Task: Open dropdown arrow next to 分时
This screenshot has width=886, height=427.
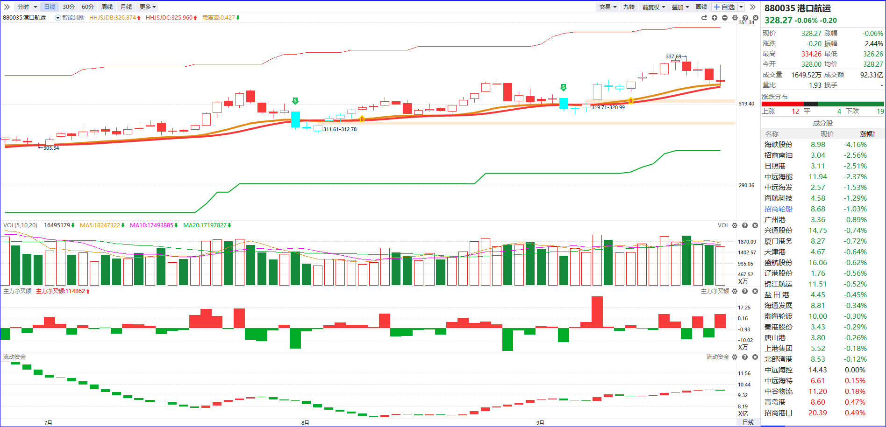Action: point(35,7)
